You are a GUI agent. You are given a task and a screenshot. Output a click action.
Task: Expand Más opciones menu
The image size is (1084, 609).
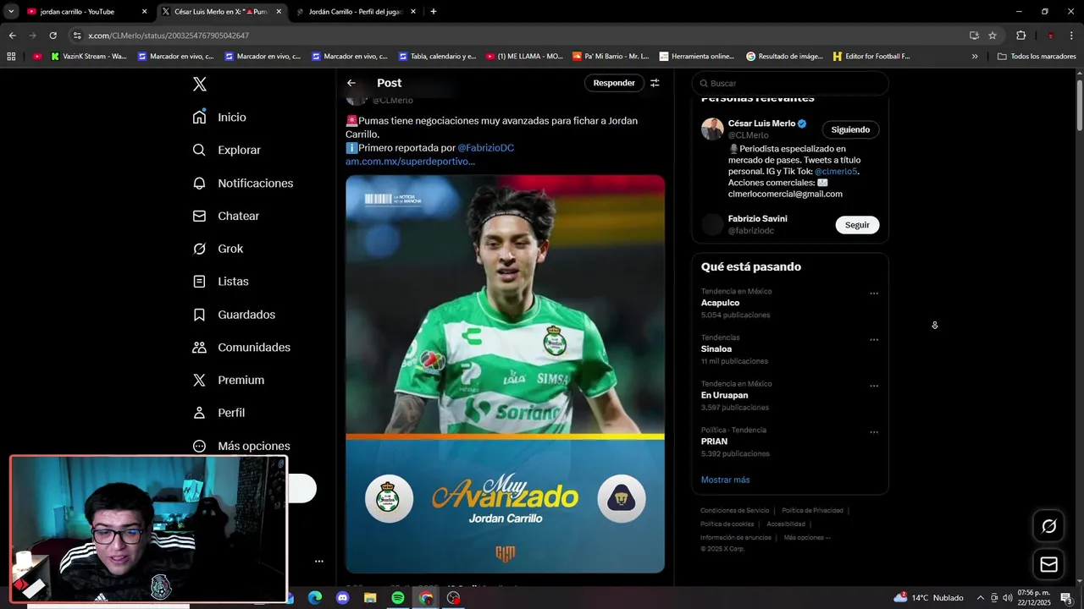pyautogui.click(x=241, y=446)
